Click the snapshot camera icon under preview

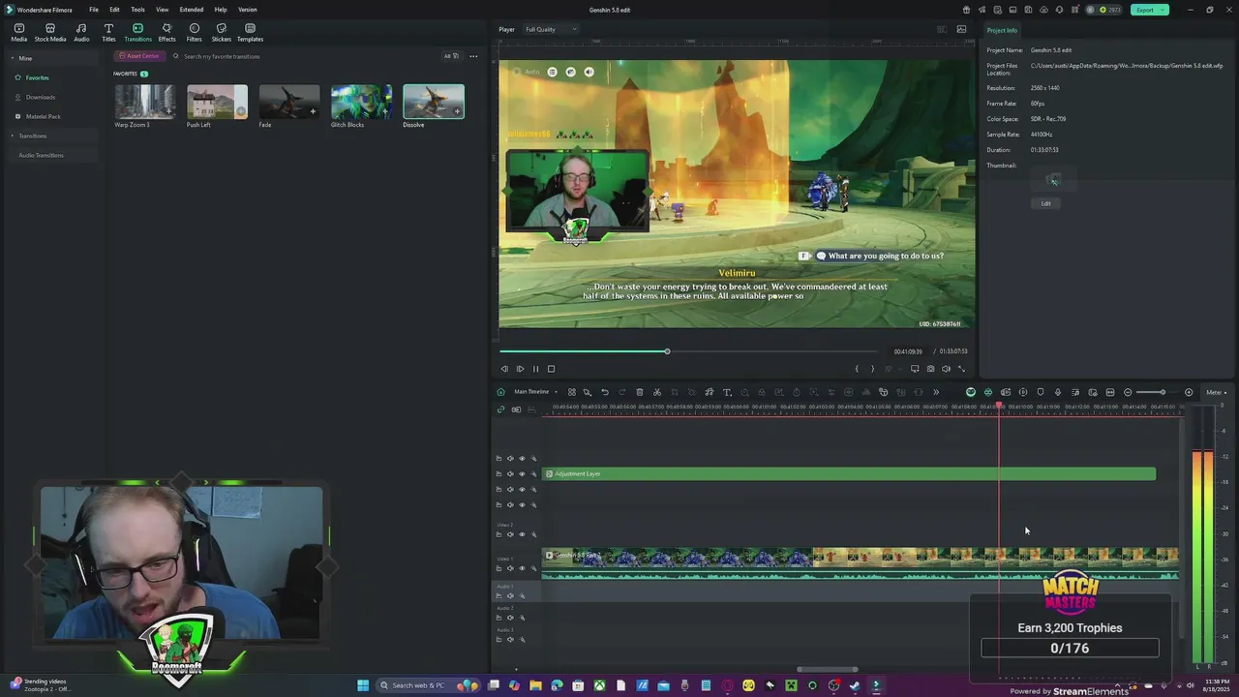(x=931, y=369)
